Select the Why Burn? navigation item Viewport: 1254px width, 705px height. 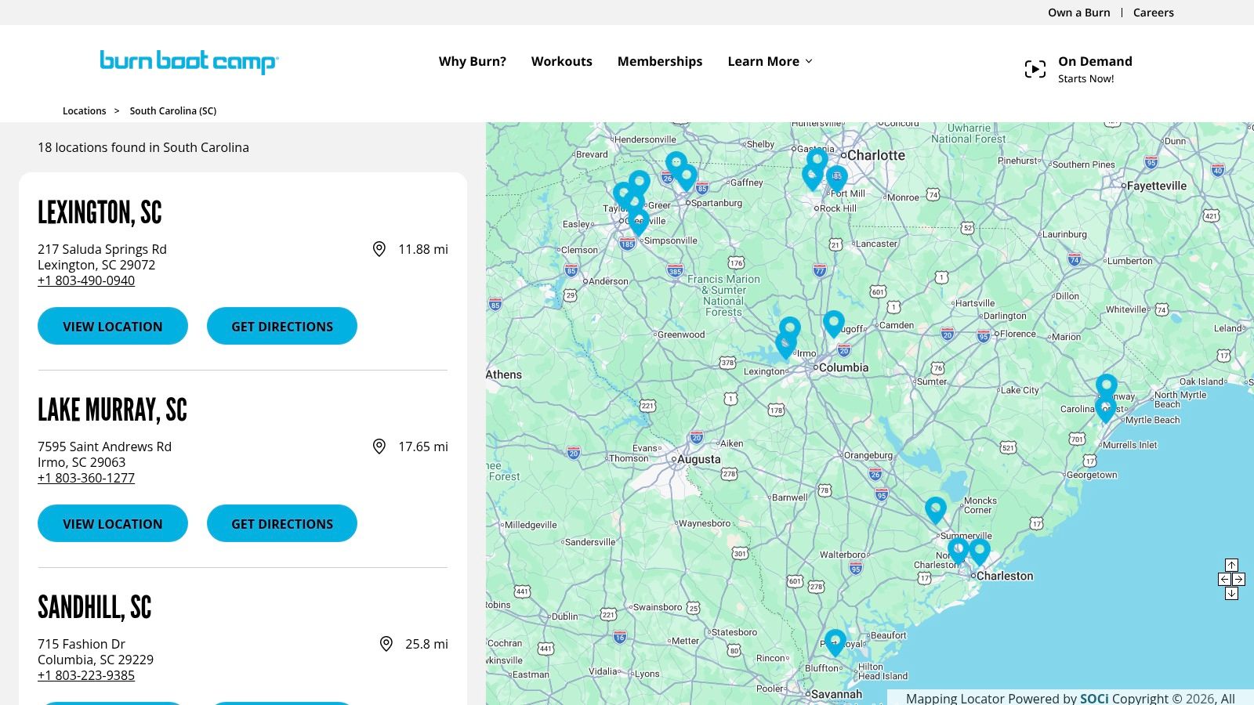tap(472, 61)
